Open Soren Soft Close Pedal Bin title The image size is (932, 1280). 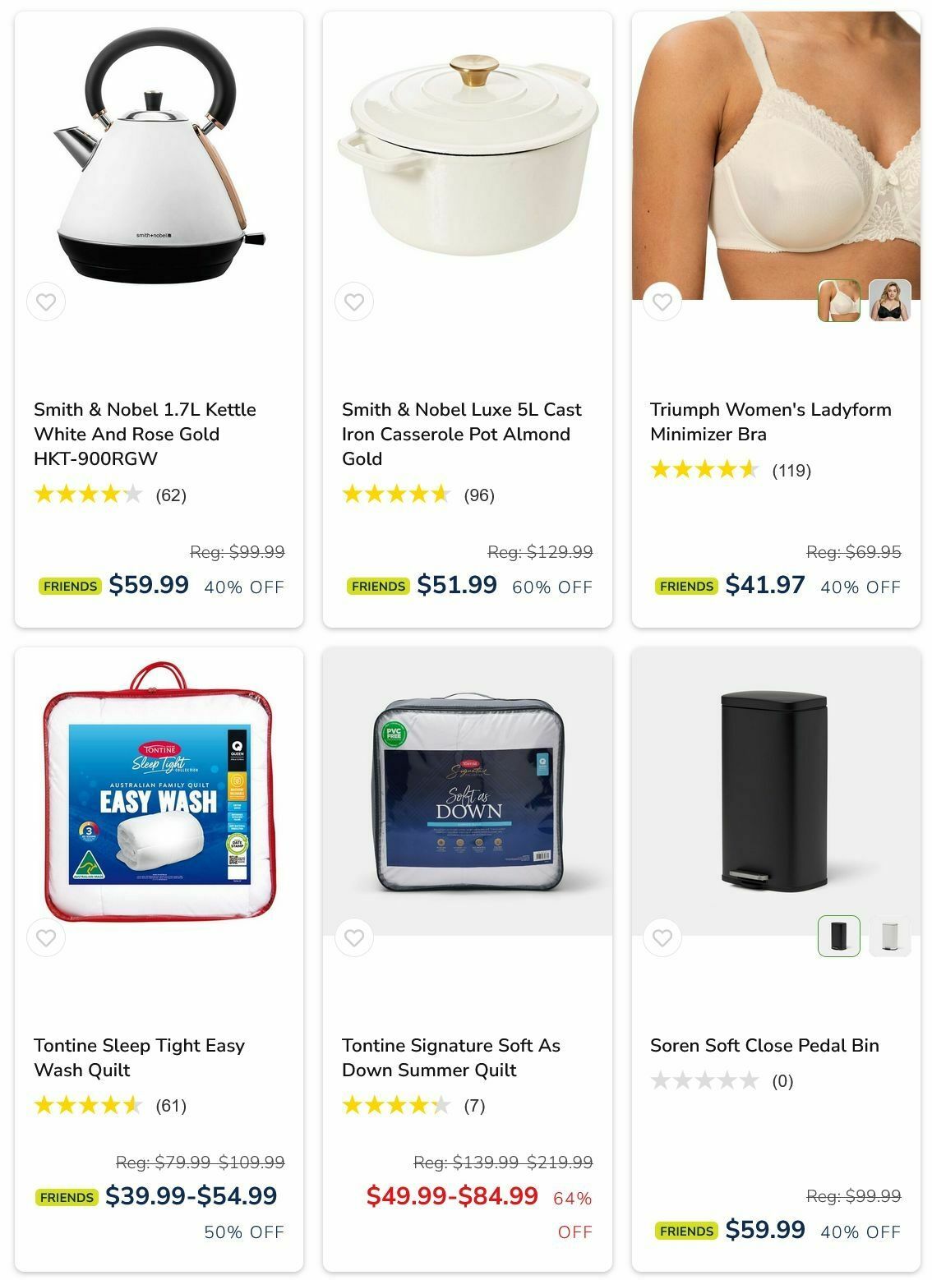tap(764, 1045)
